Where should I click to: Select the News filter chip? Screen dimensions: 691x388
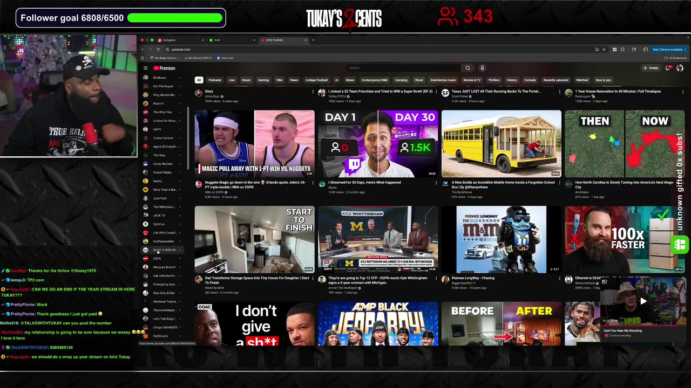294,80
